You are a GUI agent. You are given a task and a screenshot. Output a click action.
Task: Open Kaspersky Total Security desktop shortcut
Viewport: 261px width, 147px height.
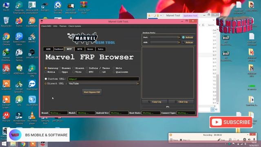(19, 7)
